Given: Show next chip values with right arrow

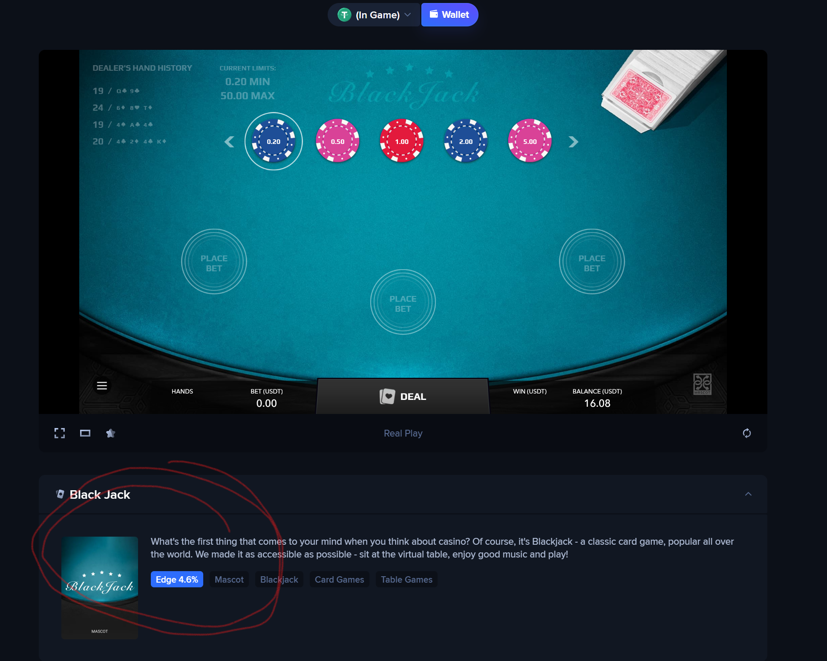Looking at the screenshot, I should pyautogui.click(x=573, y=141).
